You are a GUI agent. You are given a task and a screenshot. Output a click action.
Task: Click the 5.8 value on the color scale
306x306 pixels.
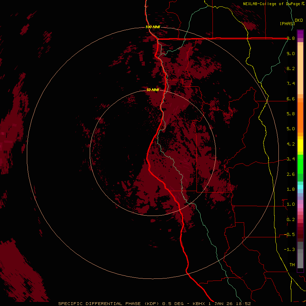point(291,114)
